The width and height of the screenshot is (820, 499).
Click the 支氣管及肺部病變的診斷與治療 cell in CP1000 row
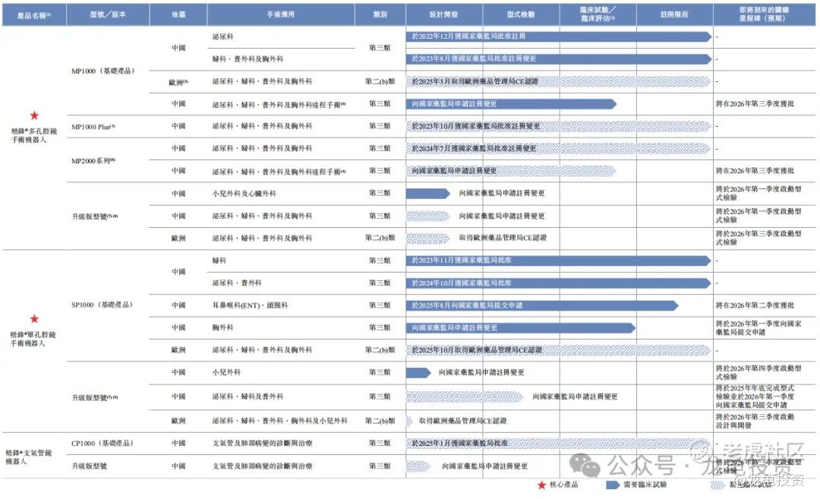coord(262,444)
